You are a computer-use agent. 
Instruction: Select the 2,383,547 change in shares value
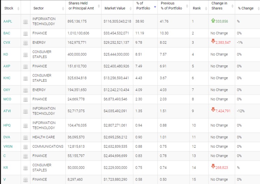[x=223, y=43]
